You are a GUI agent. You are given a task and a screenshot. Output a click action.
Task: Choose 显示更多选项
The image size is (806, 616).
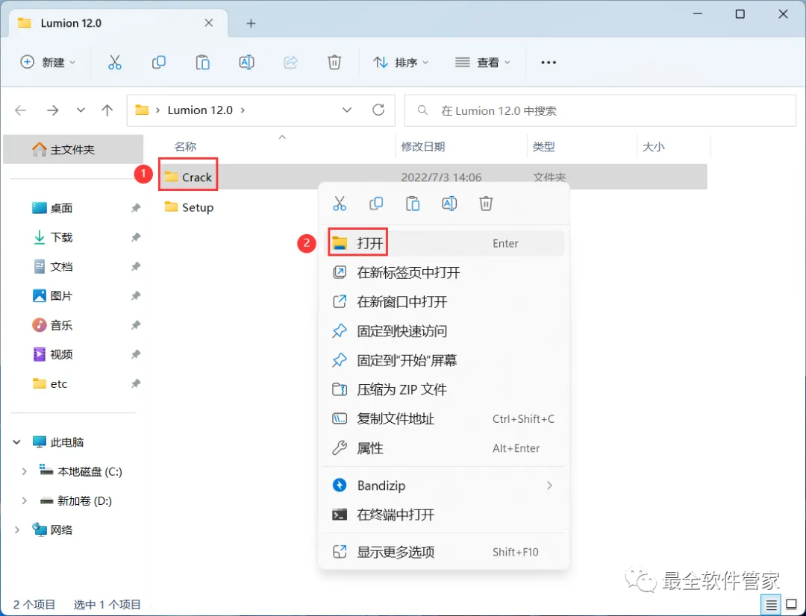pyautogui.click(x=443, y=553)
